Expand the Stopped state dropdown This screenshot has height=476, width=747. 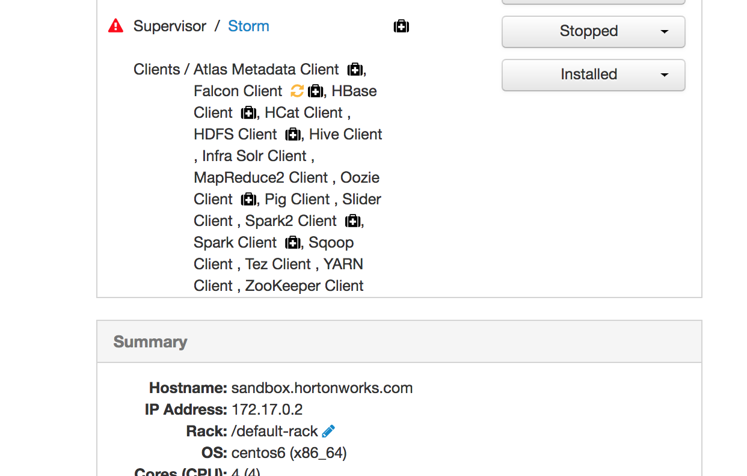pyautogui.click(x=665, y=32)
